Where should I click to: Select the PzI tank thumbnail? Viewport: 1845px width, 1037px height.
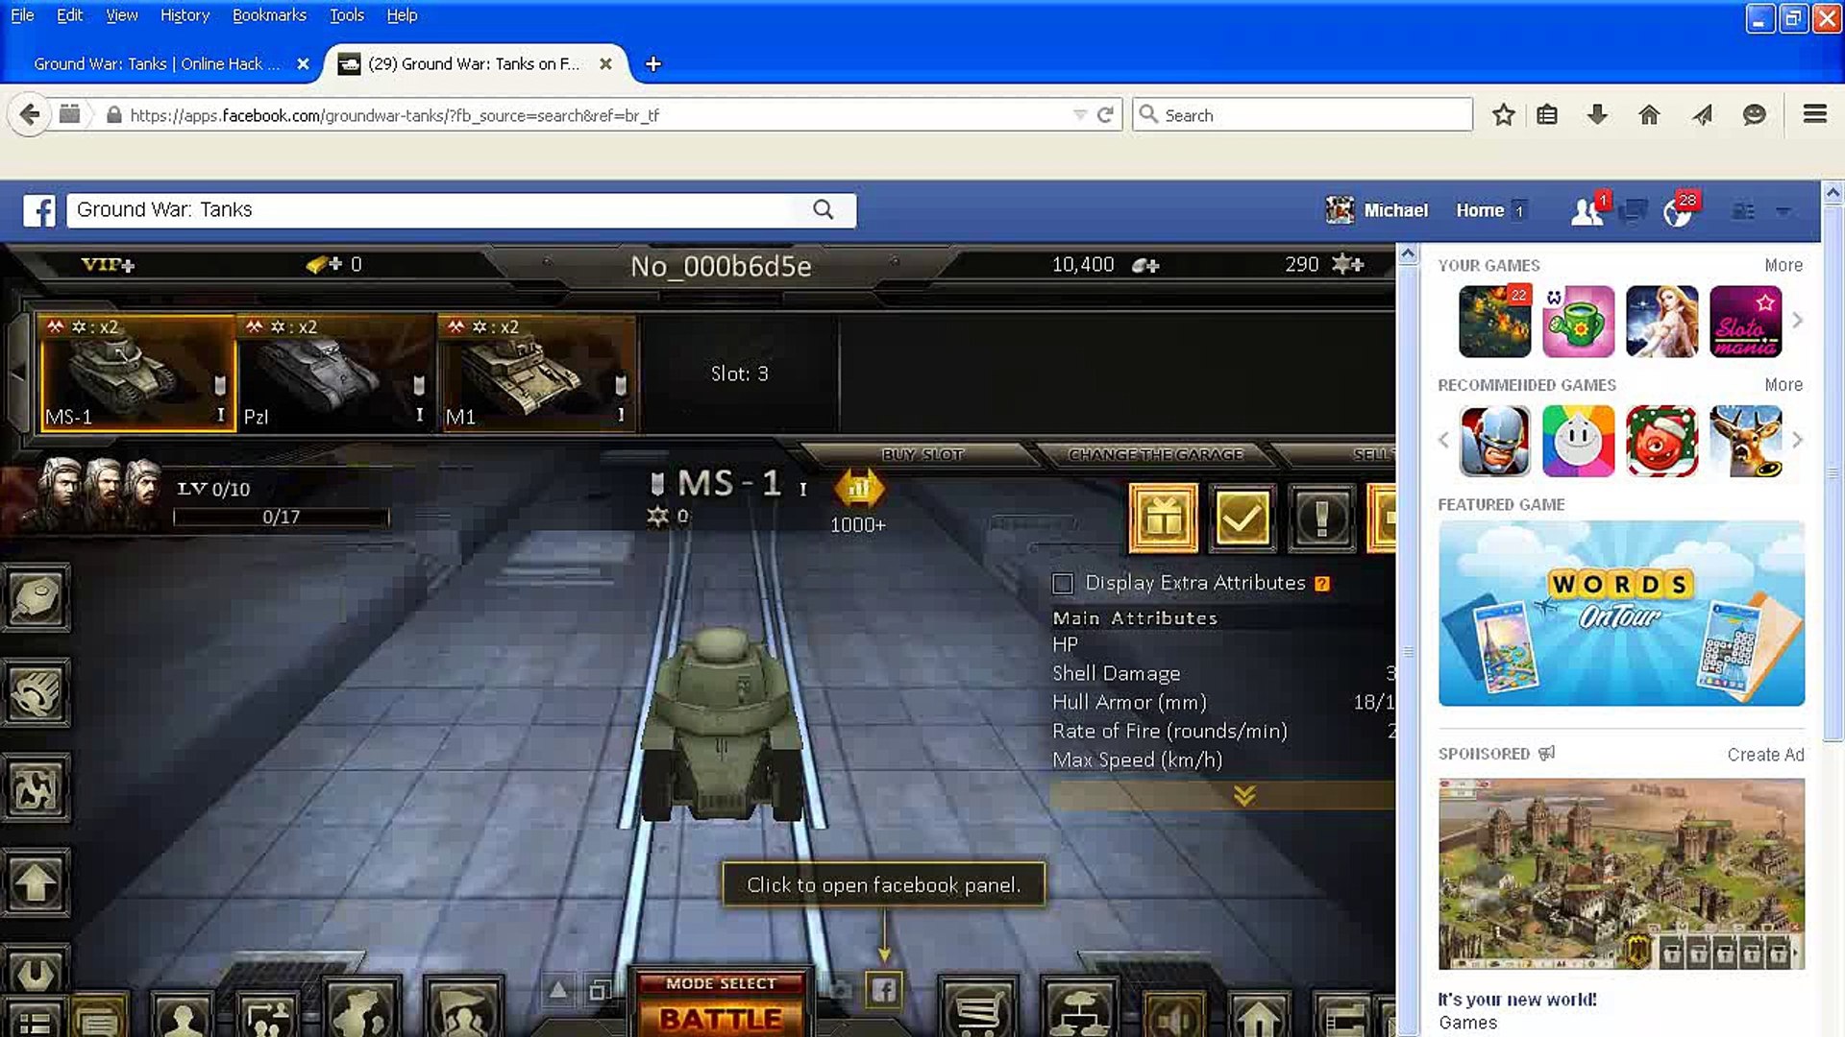[x=335, y=373]
